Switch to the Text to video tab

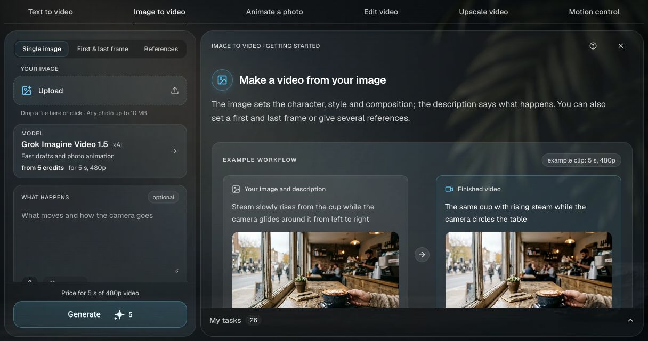coord(51,12)
